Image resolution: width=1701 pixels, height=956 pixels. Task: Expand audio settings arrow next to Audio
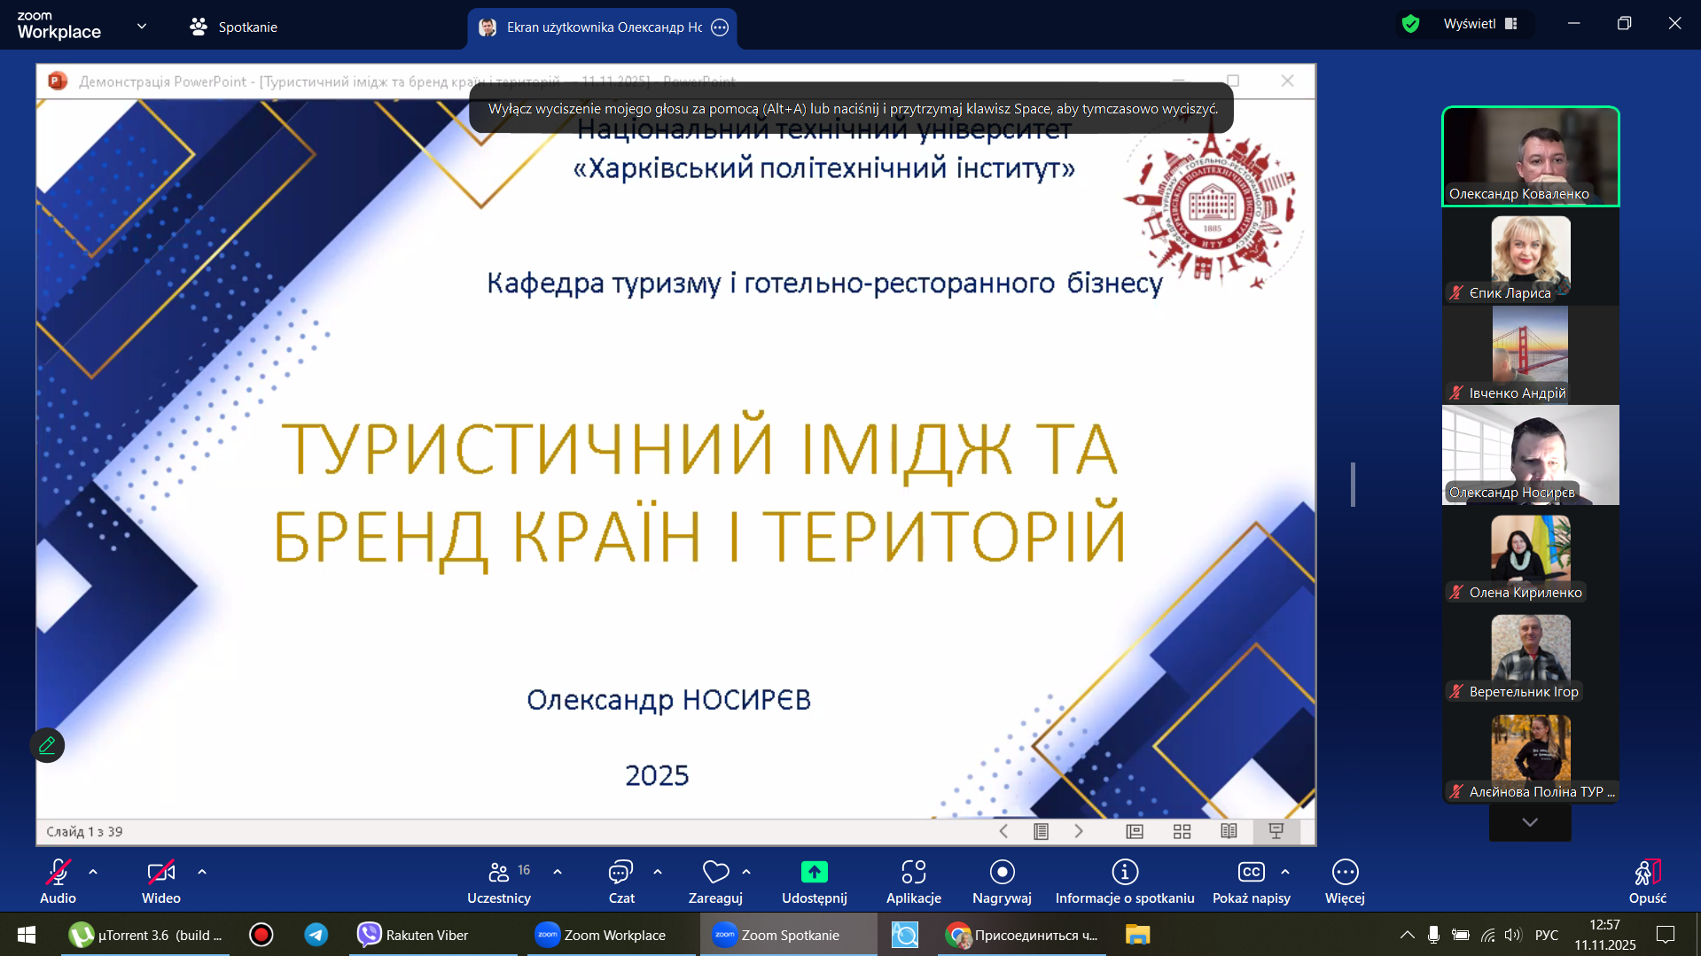point(93,872)
